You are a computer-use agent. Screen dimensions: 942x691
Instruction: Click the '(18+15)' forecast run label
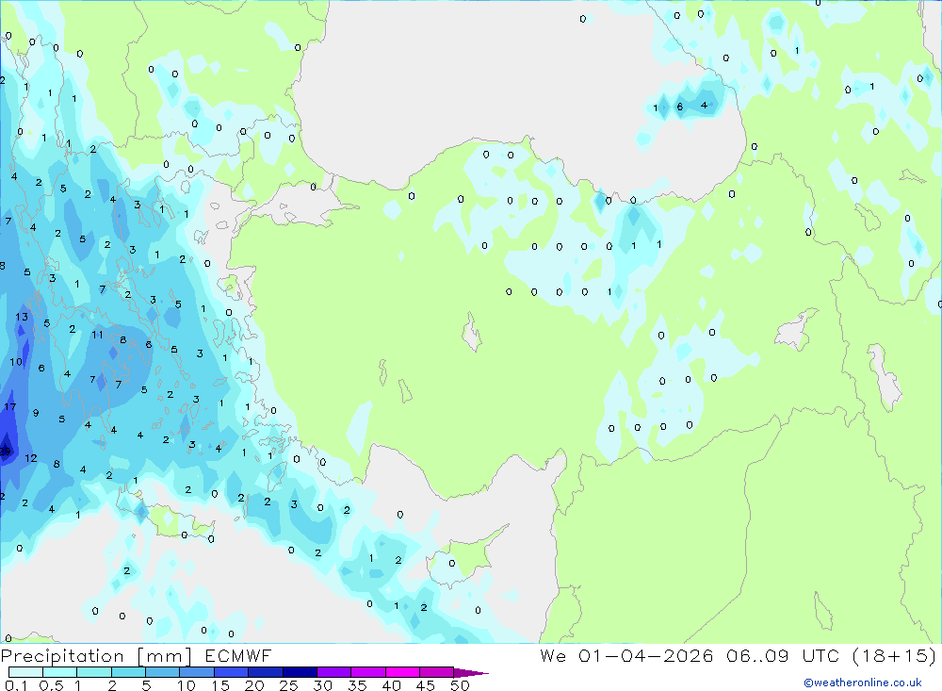coord(895,656)
